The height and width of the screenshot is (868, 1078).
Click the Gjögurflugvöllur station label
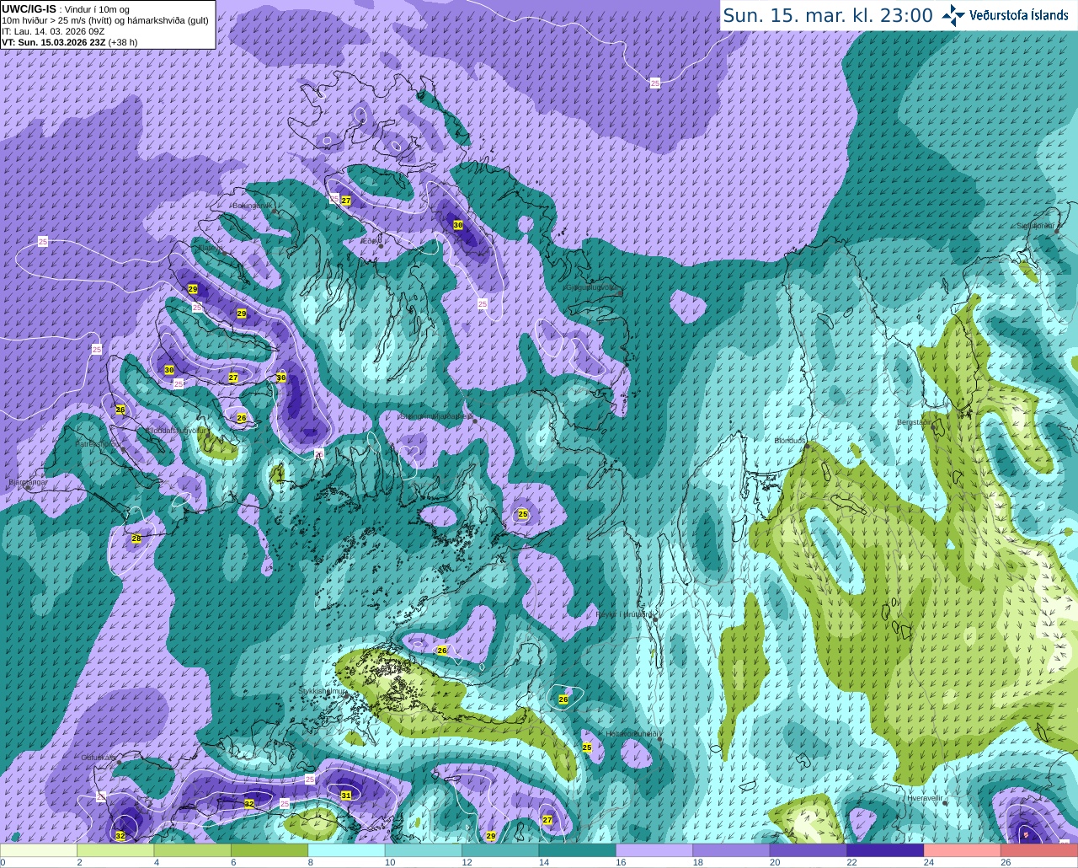coord(594,287)
